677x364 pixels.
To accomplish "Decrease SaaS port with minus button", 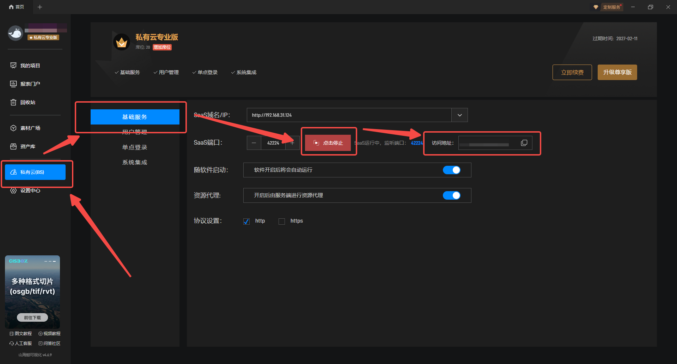I will coord(254,143).
